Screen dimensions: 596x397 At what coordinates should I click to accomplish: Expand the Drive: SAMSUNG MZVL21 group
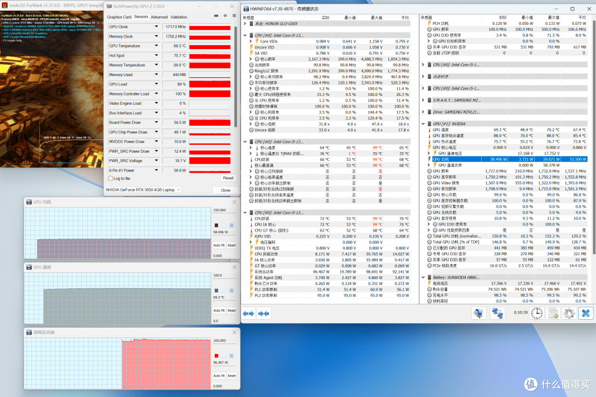pyautogui.click(x=423, y=112)
